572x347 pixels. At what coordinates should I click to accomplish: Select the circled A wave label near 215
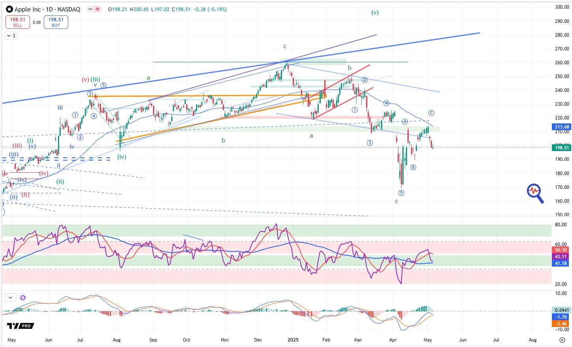click(405, 121)
